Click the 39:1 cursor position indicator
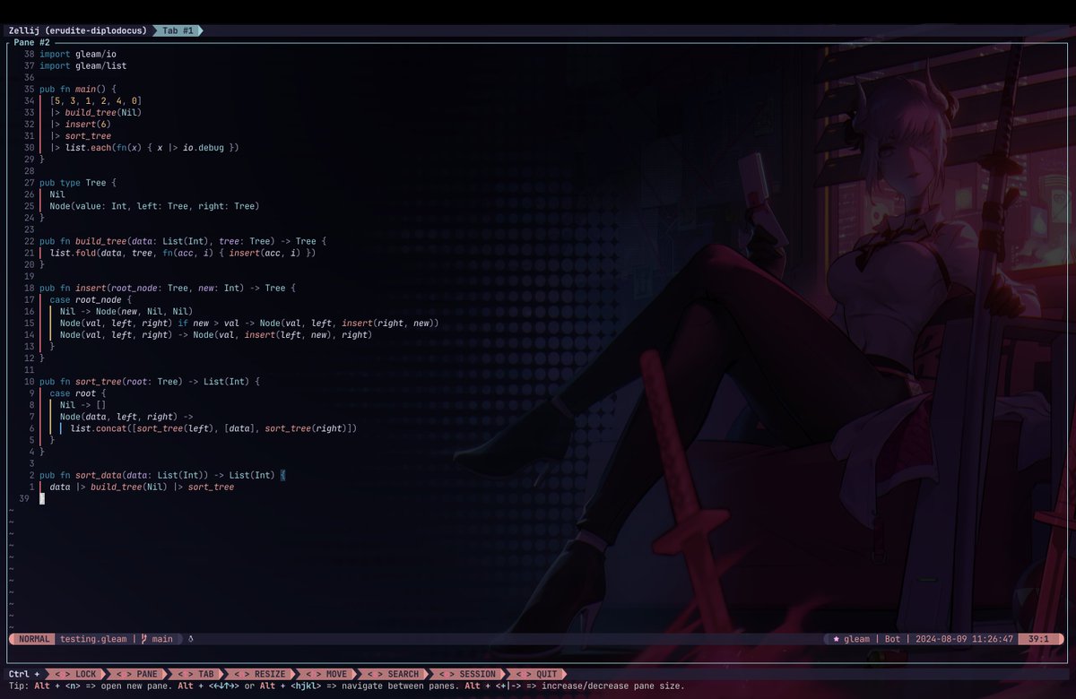Image resolution: width=1076 pixels, height=699 pixels. (1042, 639)
